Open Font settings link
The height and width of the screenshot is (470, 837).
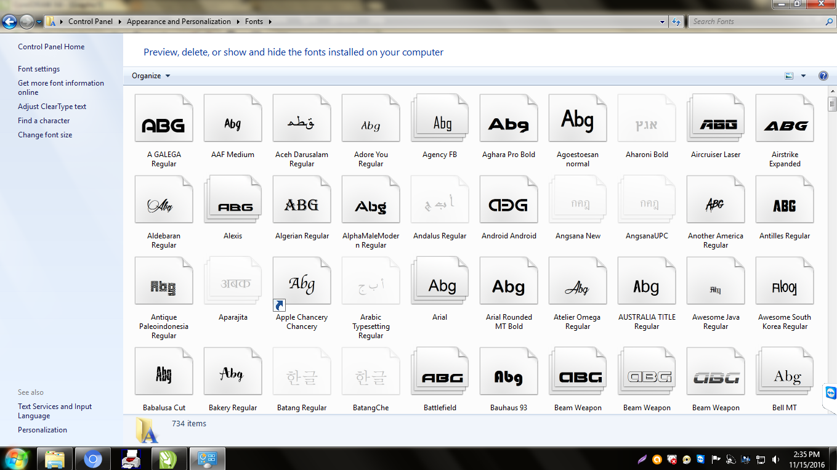tap(39, 69)
